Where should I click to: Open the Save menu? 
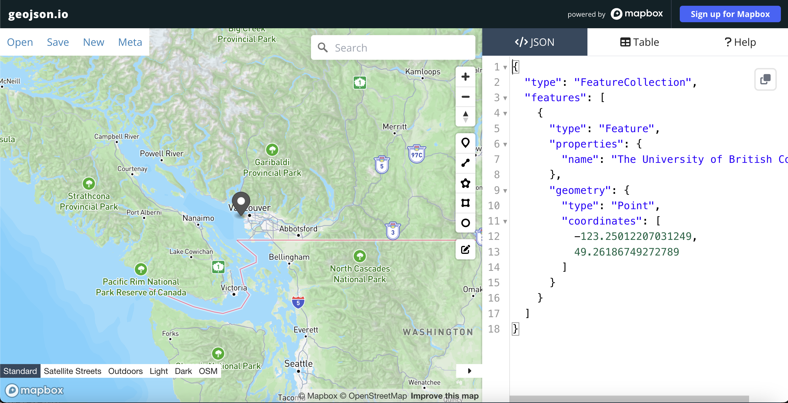pos(58,42)
